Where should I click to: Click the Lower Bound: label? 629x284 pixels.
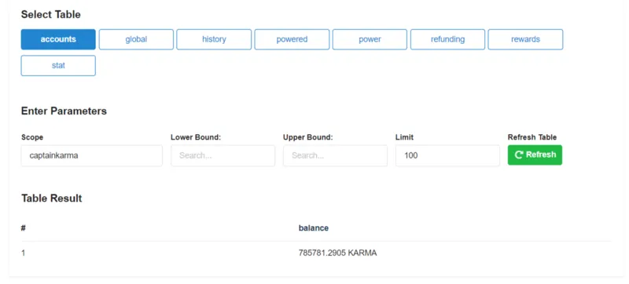point(196,137)
